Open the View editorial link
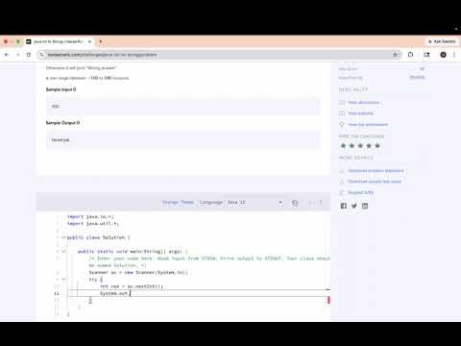The width and height of the screenshot is (461, 346). click(360, 113)
